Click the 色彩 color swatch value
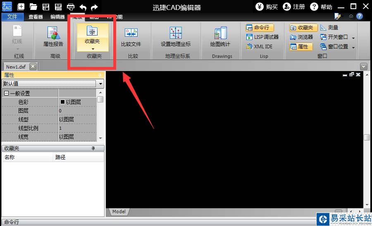Image resolution: width=372 pixels, height=226 pixels. click(63, 102)
